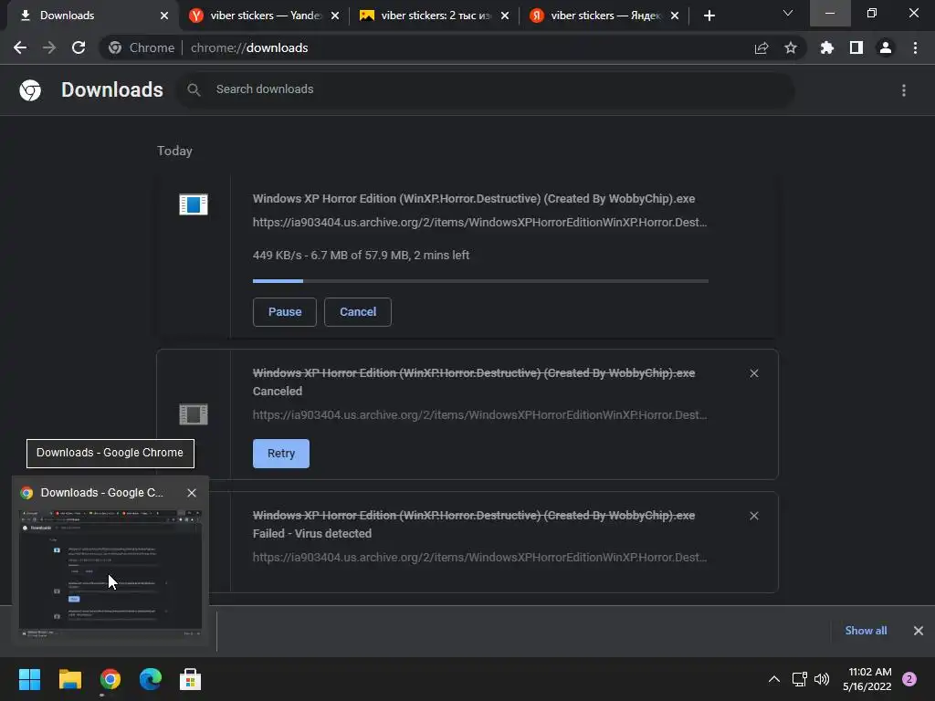Launch Microsoft Edge from the taskbar
This screenshot has width=935, height=701.
(151, 679)
